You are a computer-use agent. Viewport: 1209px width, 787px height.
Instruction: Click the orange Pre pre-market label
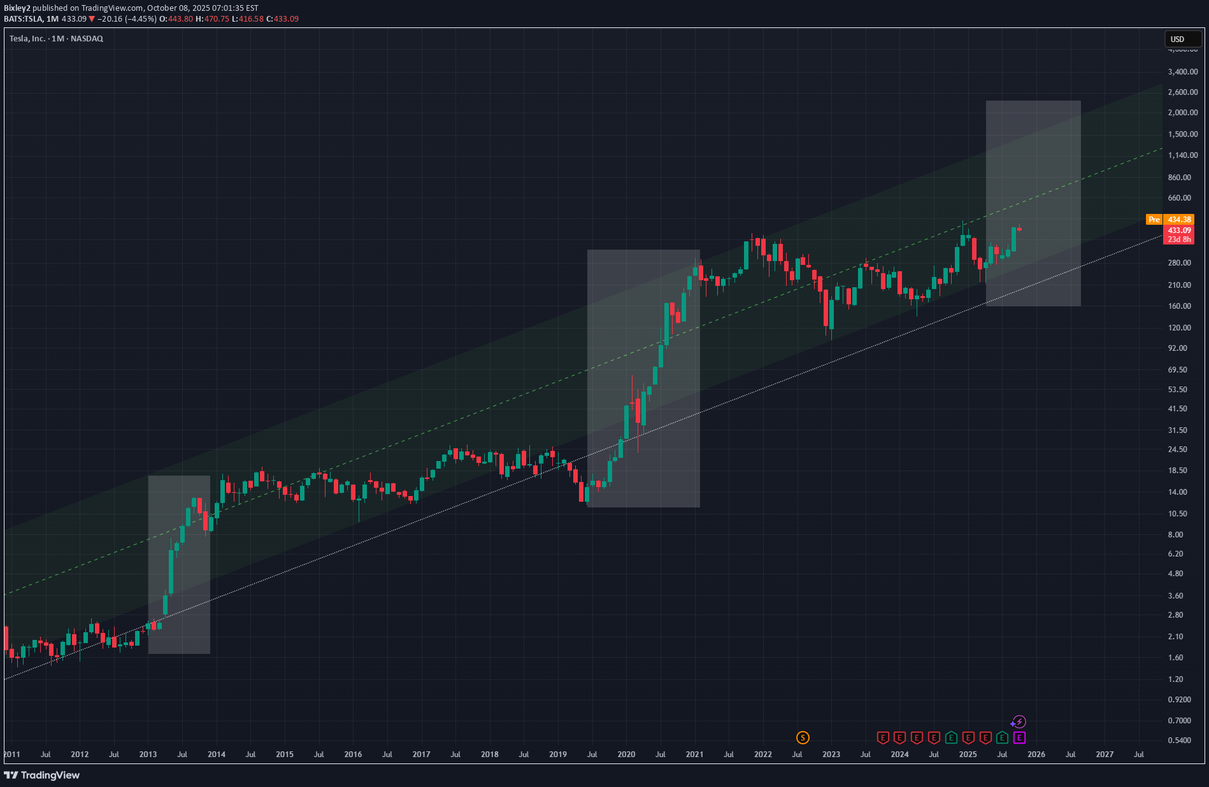[1154, 220]
